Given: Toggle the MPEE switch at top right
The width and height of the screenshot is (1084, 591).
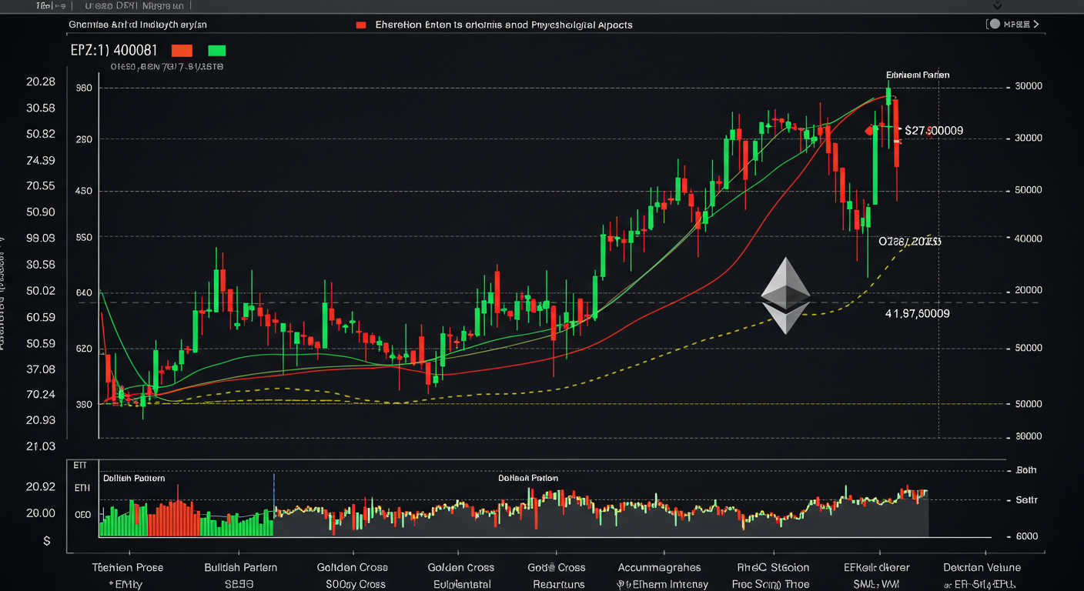Looking at the screenshot, I should pyautogui.click(x=995, y=25).
